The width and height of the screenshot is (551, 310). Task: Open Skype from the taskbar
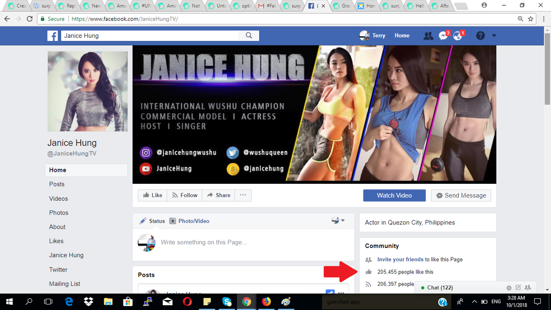pyautogui.click(x=227, y=302)
